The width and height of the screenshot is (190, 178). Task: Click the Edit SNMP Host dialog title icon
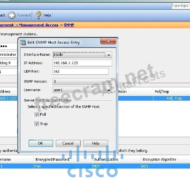click(x=23, y=42)
